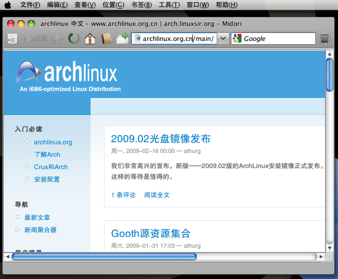Screen dimensions: 338x279
Task: Click the scroll left arrow
Action: [8, 256]
